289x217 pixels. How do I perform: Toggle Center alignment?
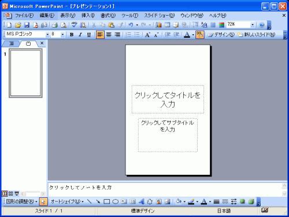click(109, 35)
